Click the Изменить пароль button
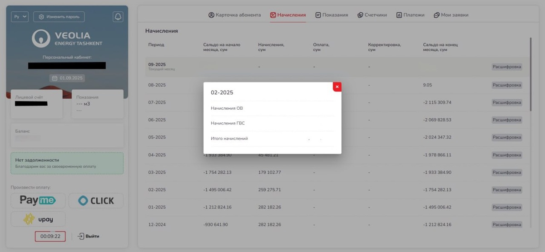Image resolution: width=545 pixels, height=252 pixels. point(59,17)
